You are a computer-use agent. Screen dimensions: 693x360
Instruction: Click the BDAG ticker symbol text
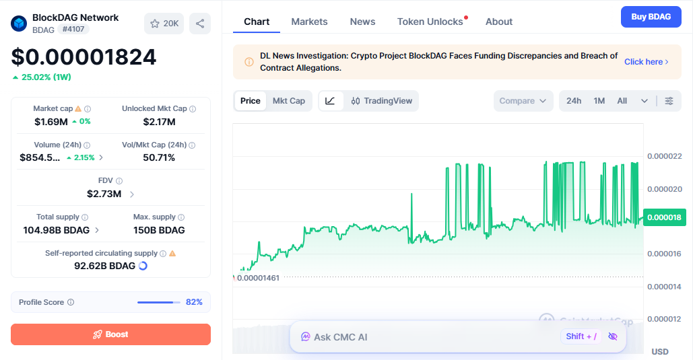click(x=43, y=30)
